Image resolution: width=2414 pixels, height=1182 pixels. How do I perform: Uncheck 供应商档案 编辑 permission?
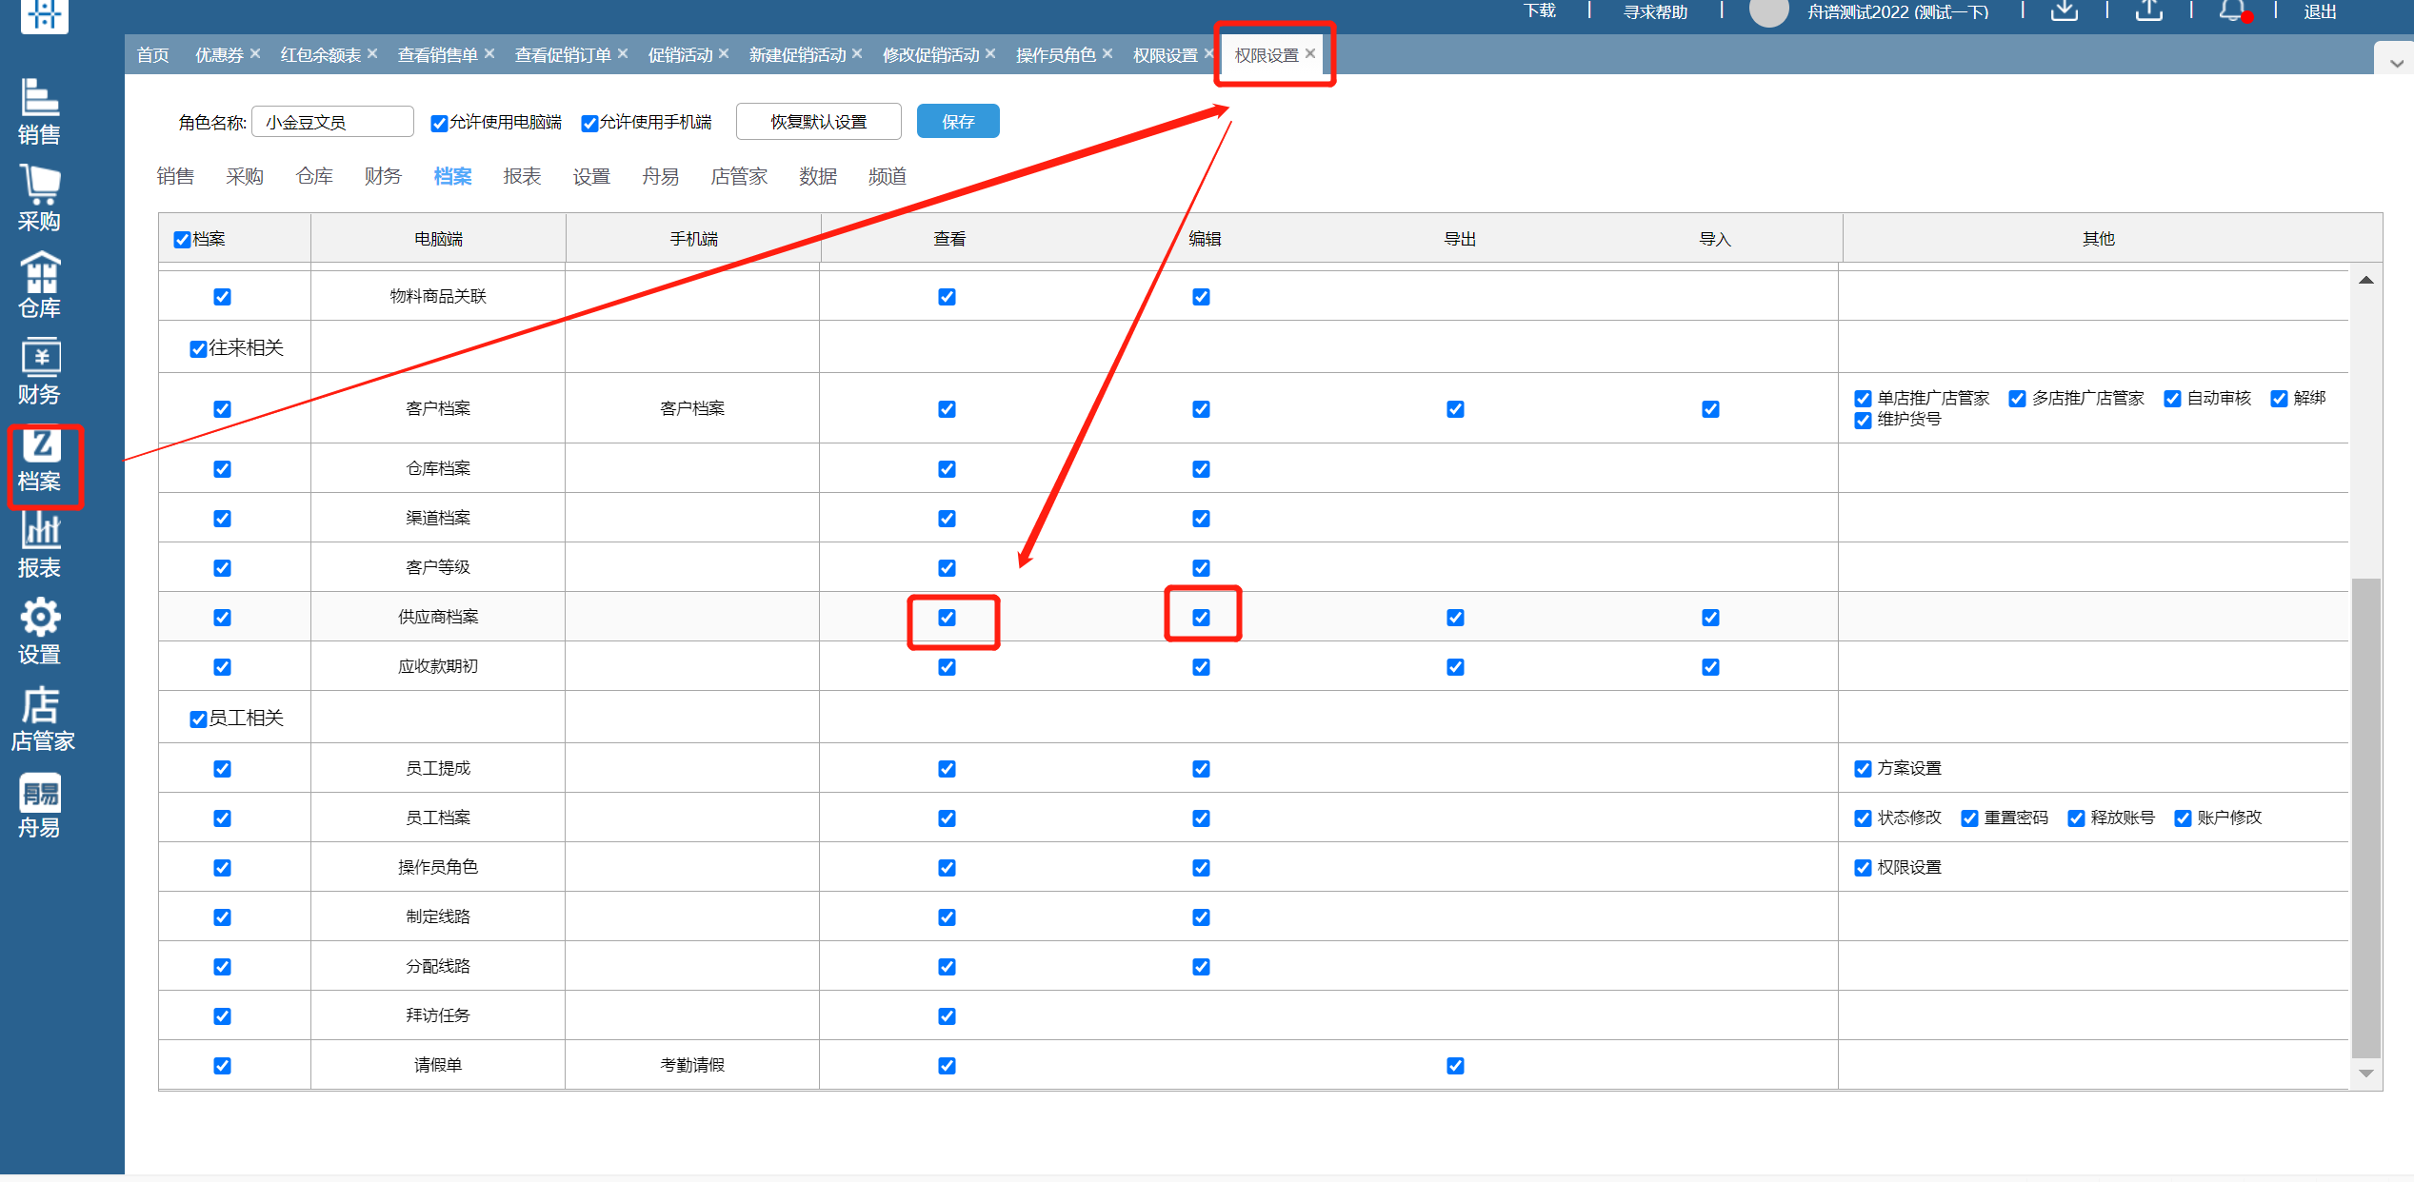[x=1201, y=618]
